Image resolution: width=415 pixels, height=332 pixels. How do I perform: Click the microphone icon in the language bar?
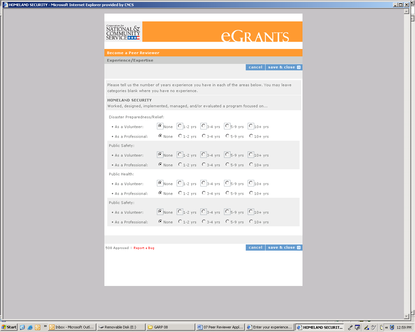pos(350,327)
